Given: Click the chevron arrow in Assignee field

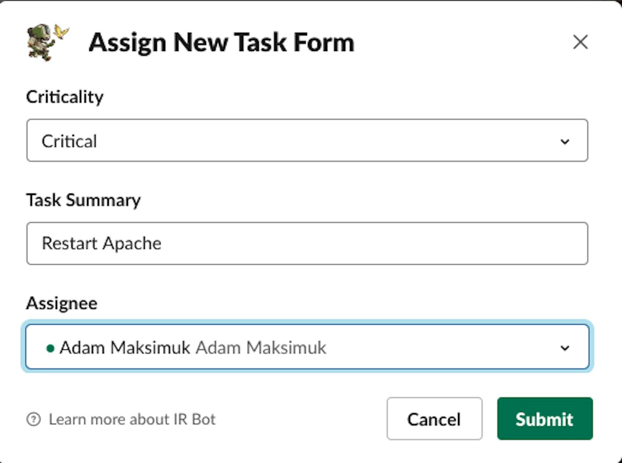Looking at the screenshot, I should coord(565,348).
